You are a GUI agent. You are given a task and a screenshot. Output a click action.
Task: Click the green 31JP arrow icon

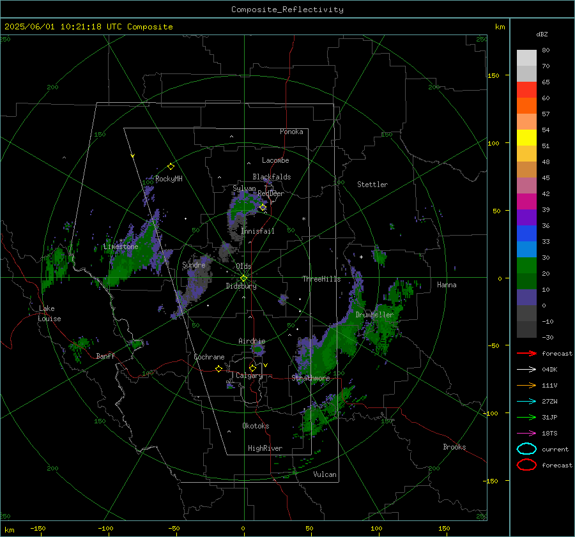[526, 417]
